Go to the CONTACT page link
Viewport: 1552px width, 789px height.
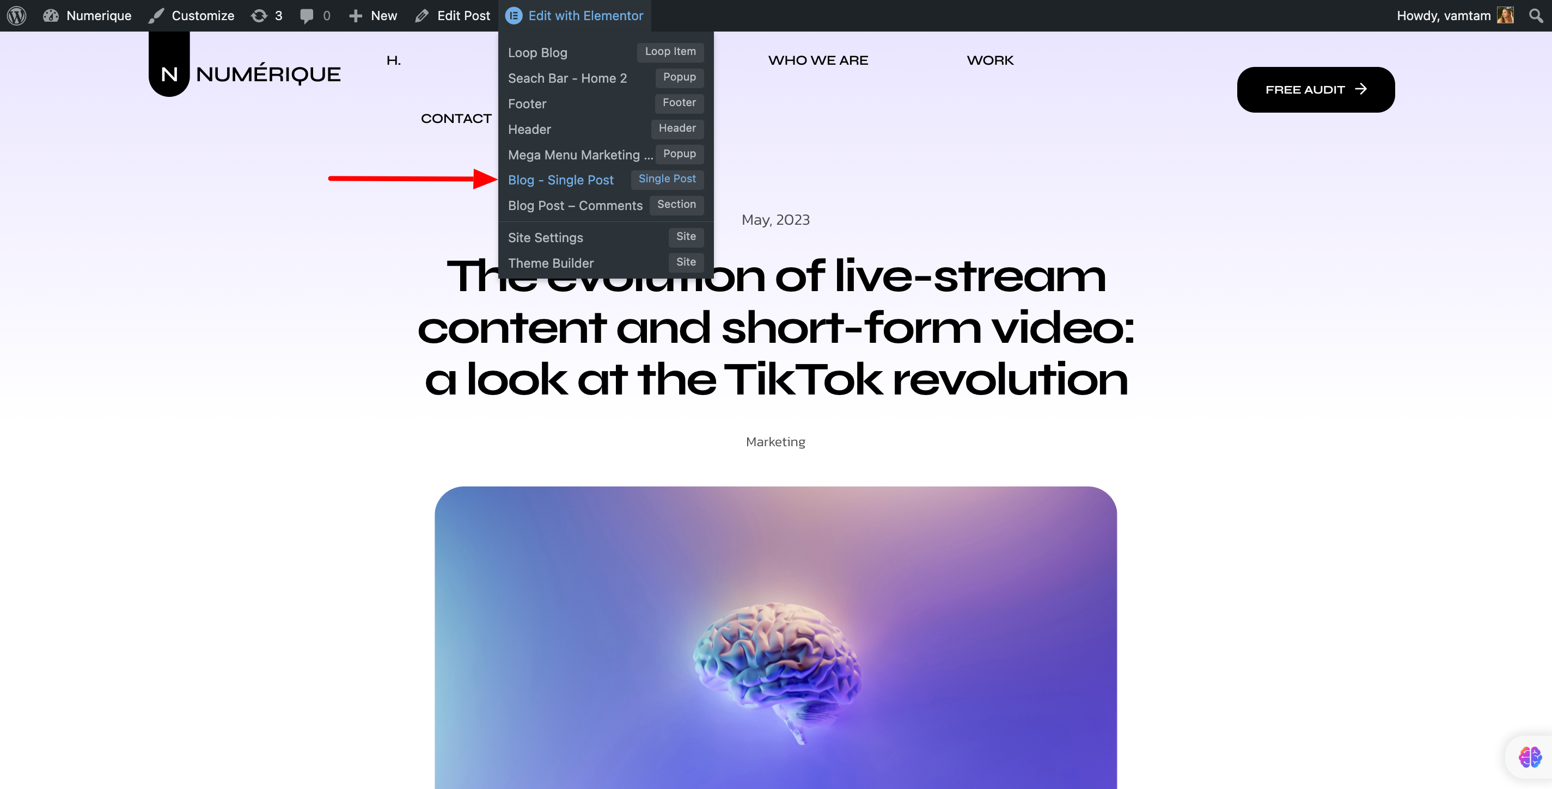click(x=456, y=119)
